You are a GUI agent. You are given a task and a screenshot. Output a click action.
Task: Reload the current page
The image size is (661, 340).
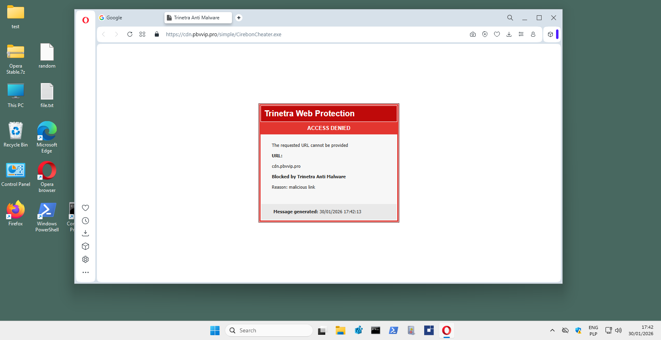(x=129, y=34)
